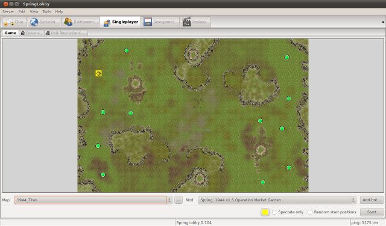Screen dimensions: 386x226
Task: Click the Map combo box arrow
Action: click(169, 200)
